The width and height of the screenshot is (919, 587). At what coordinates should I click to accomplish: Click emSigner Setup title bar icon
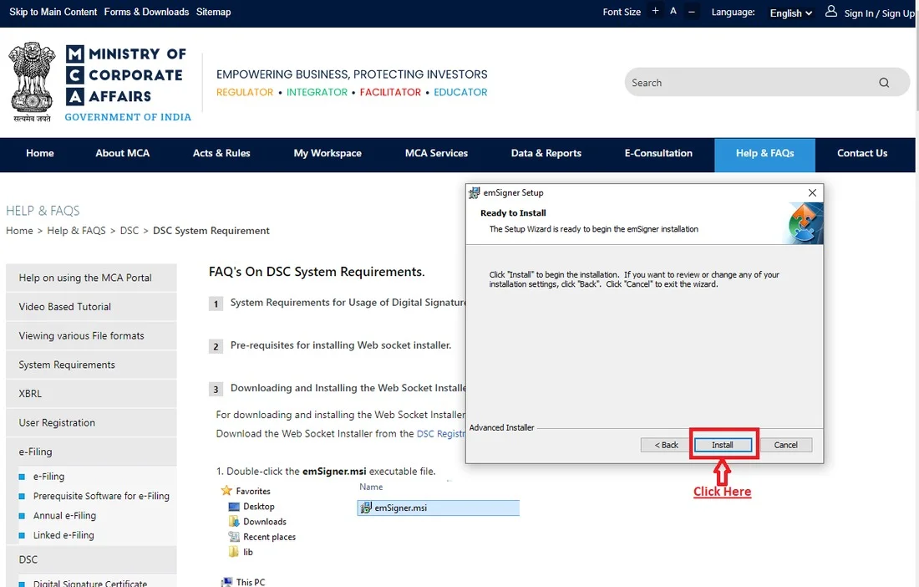(x=474, y=192)
